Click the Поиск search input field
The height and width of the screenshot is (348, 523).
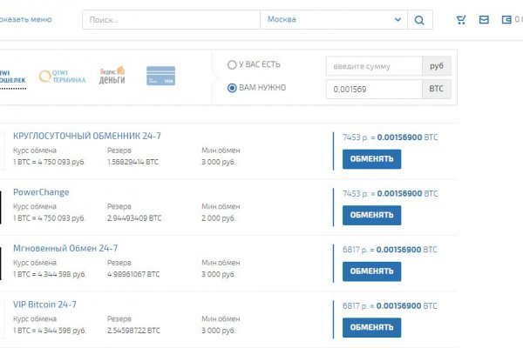coord(171,20)
